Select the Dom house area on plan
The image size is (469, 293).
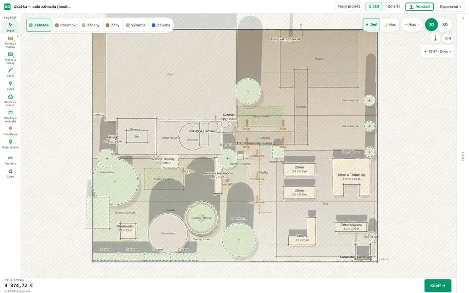click(170, 74)
